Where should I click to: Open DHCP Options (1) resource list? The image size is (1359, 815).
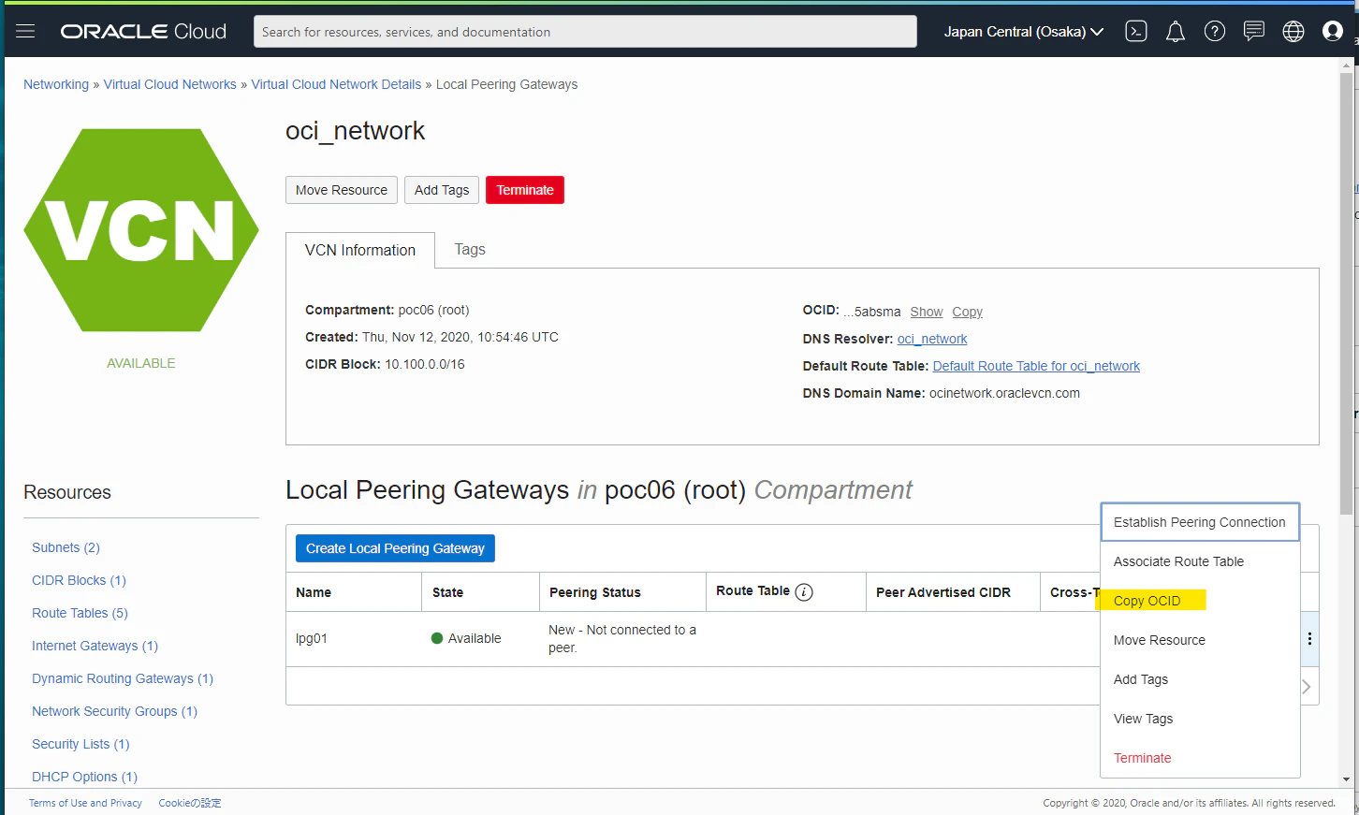coord(84,777)
